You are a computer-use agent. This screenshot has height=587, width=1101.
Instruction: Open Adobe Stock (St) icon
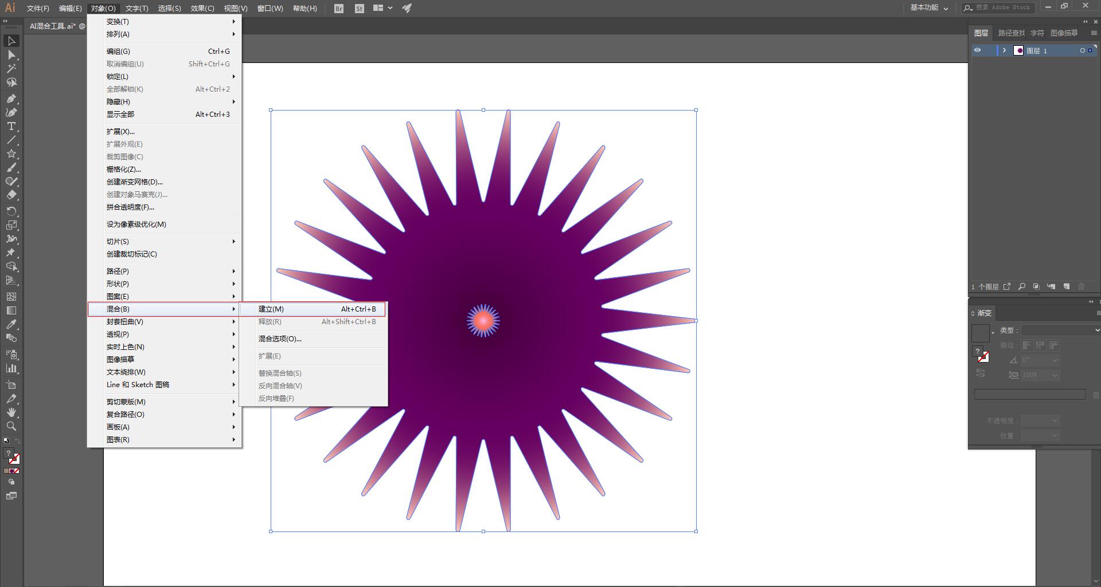click(360, 8)
